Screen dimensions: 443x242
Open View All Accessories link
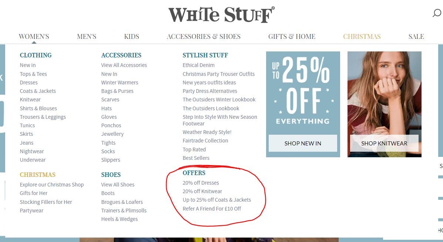pyautogui.click(x=124, y=65)
